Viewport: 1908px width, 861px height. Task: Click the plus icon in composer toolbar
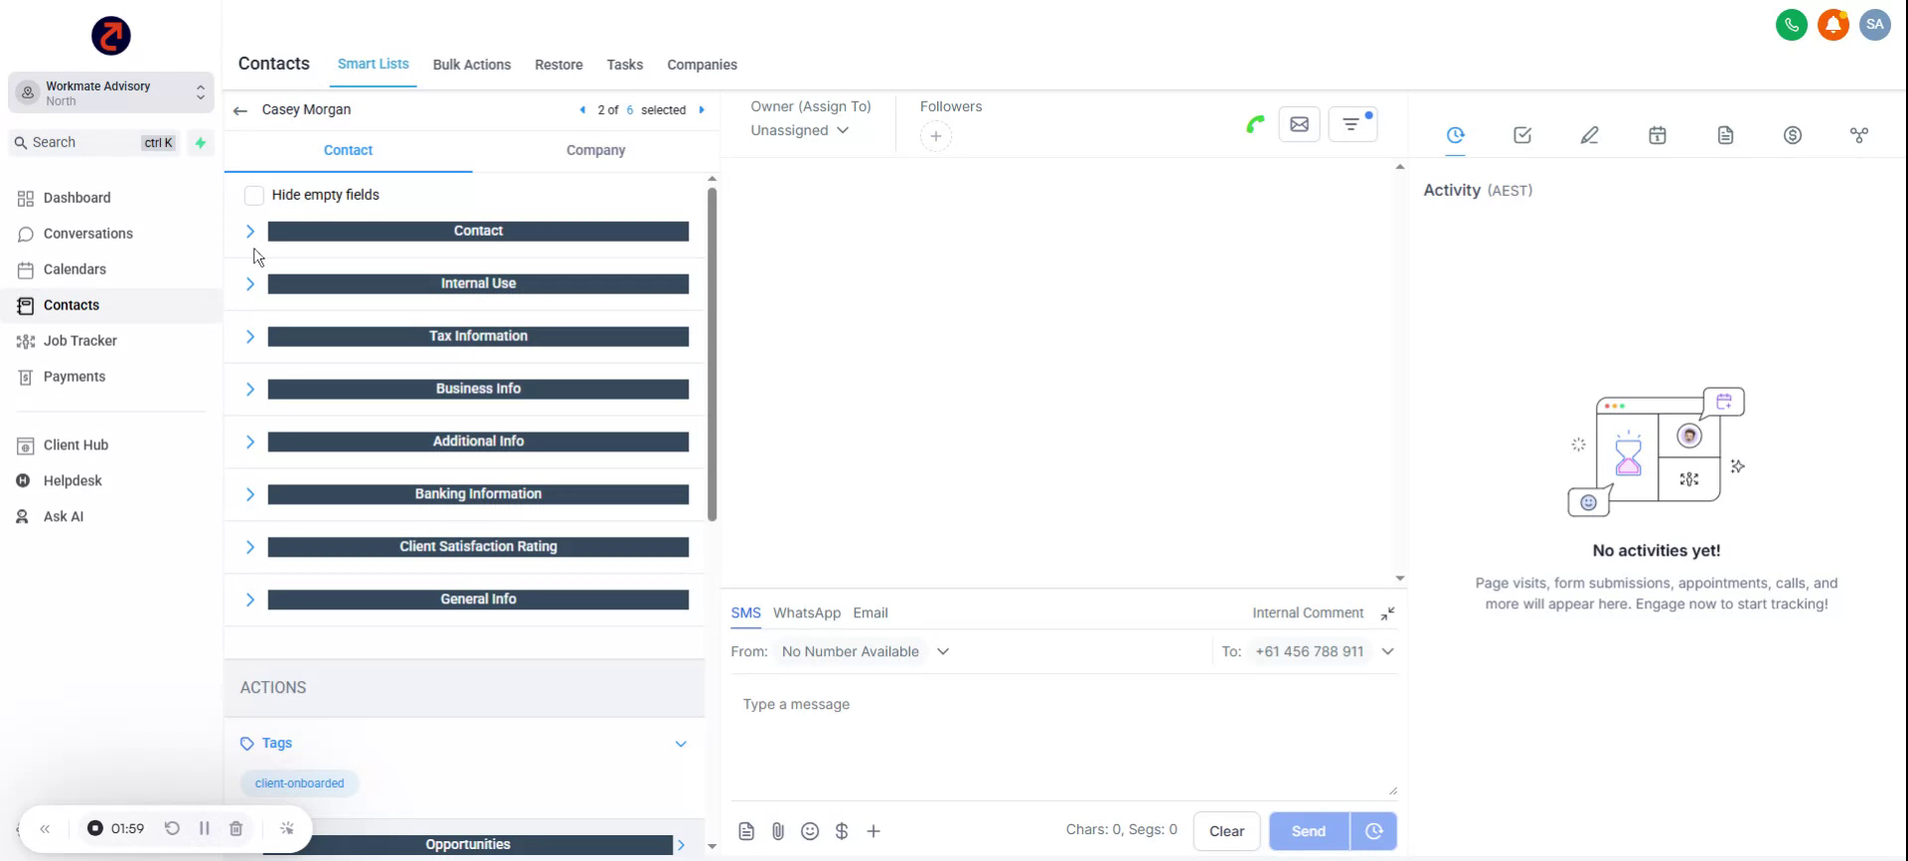tap(874, 831)
